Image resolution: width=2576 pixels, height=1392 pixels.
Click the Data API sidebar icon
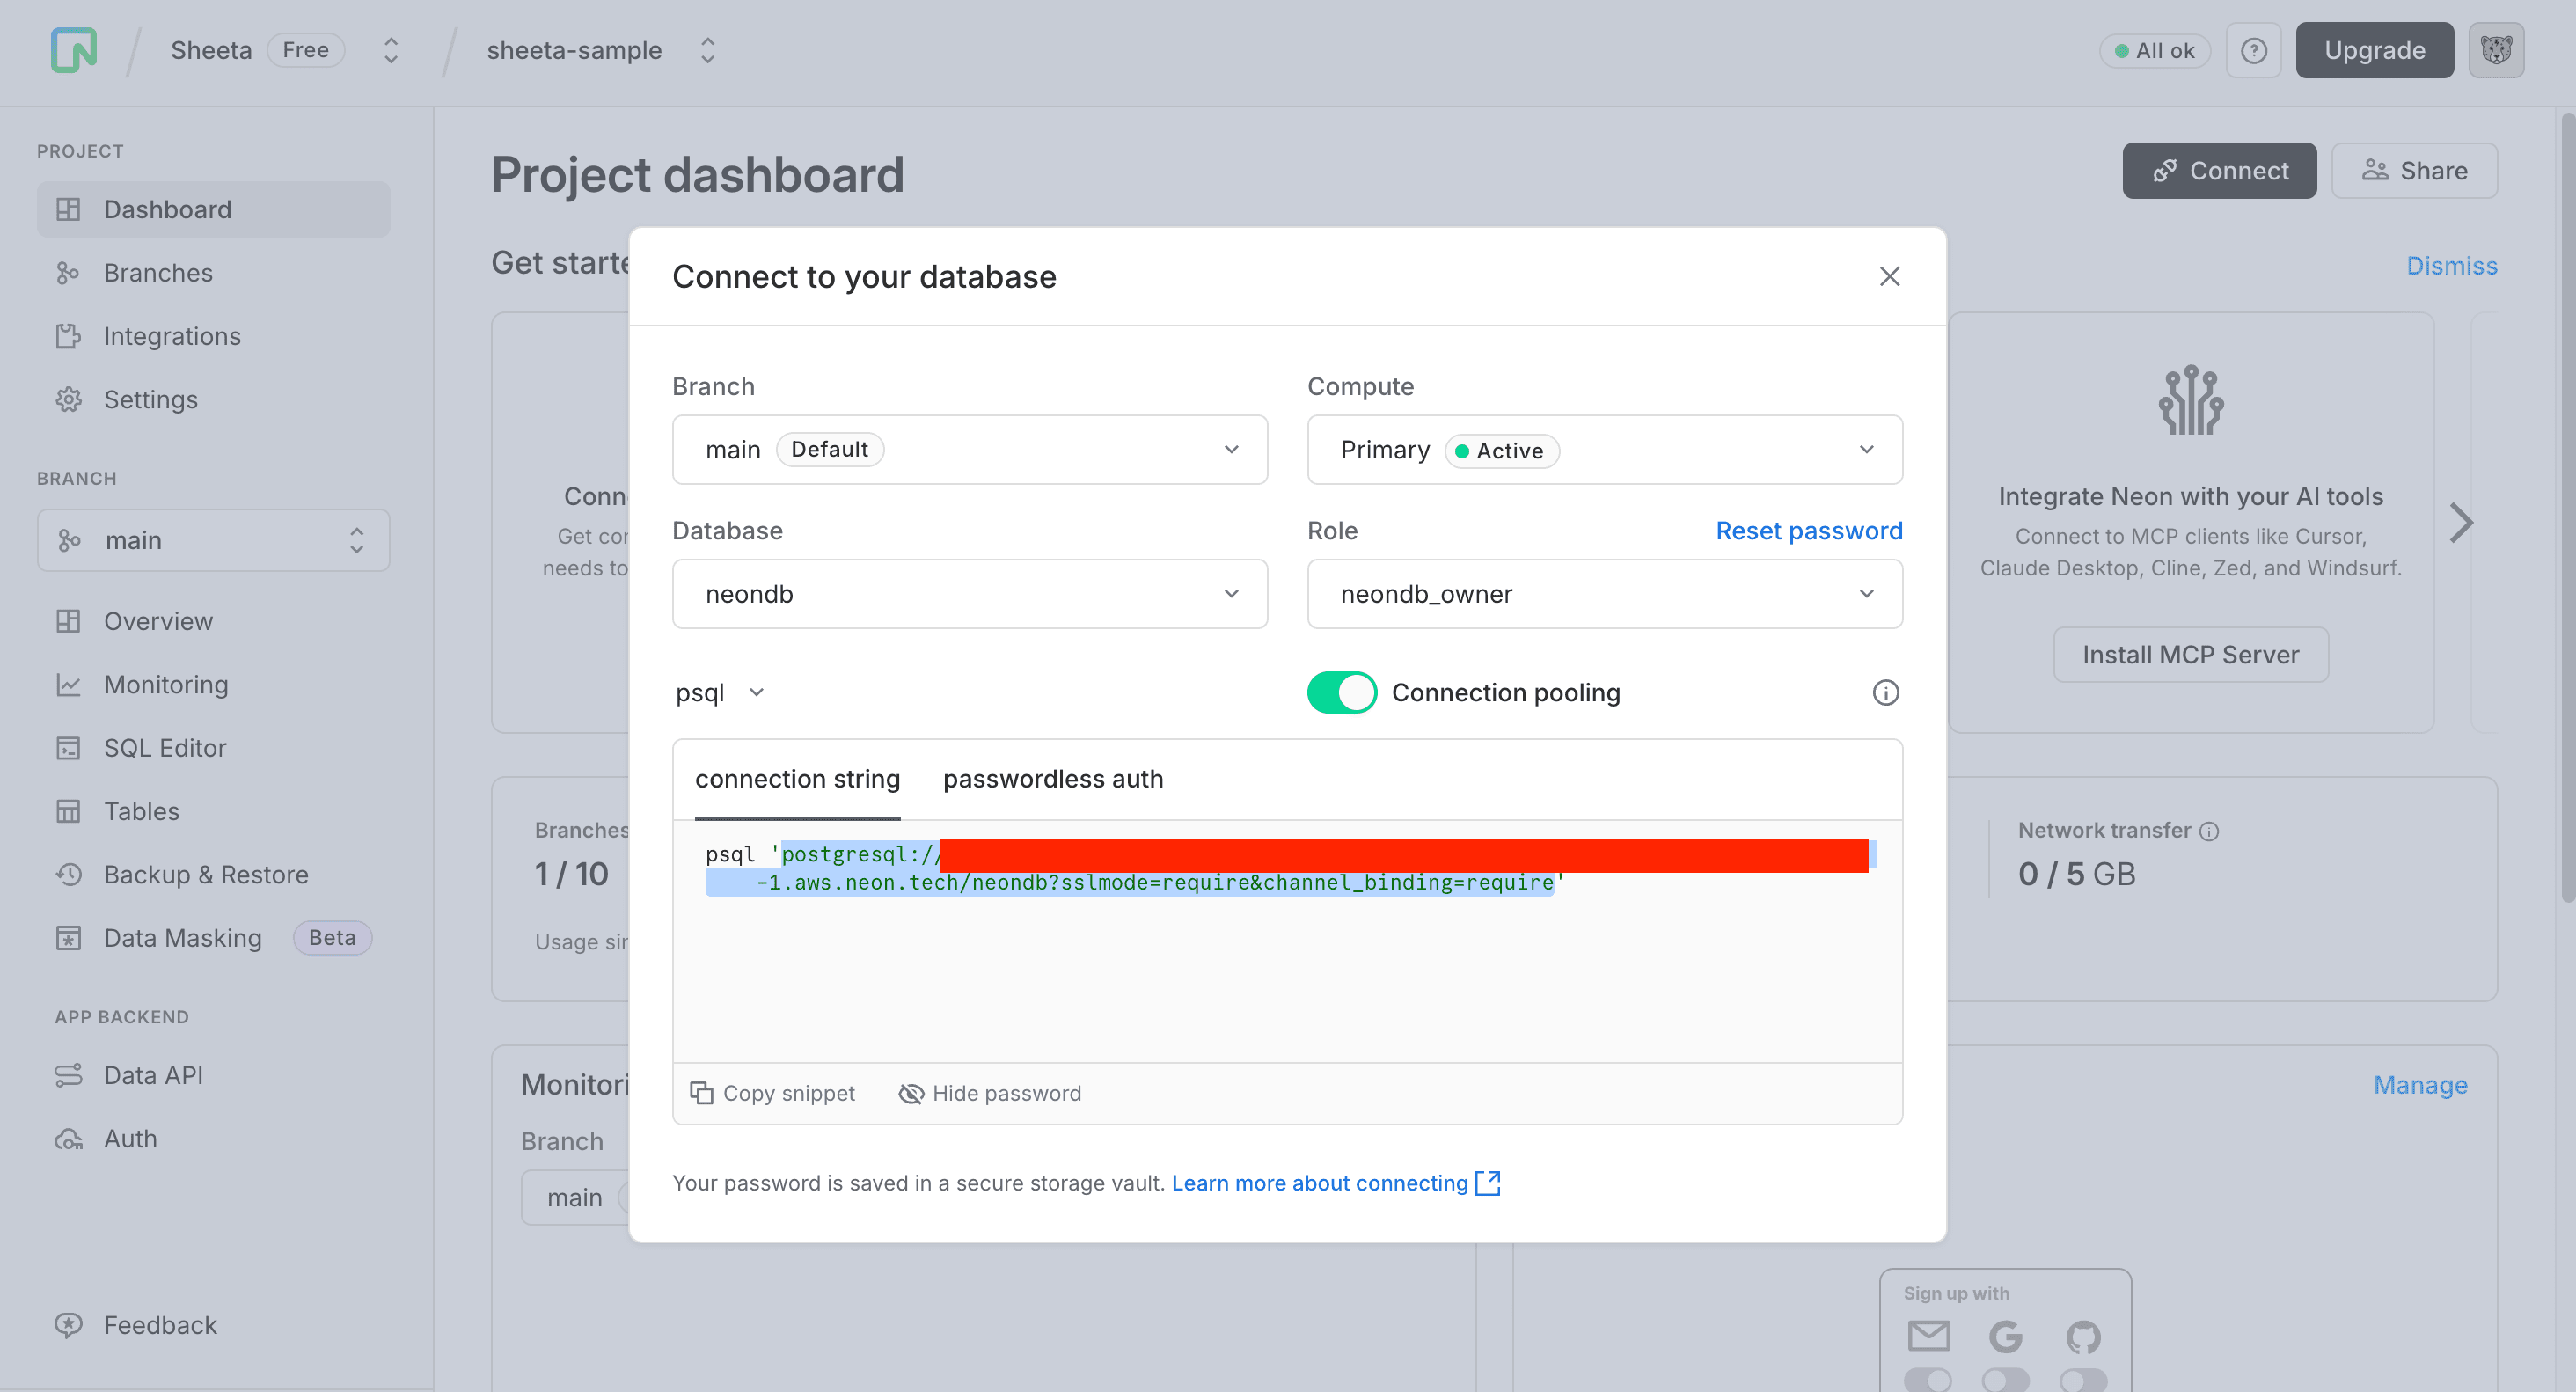pos(68,1075)
